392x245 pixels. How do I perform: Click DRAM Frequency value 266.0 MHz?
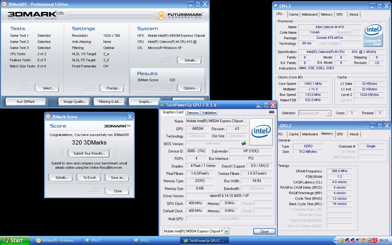click(x=340, y=171)
